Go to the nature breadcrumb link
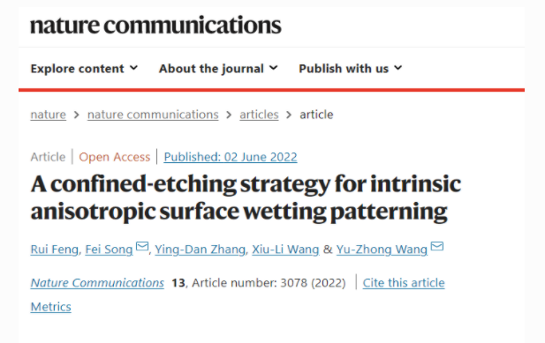 (x=49, y=115)
